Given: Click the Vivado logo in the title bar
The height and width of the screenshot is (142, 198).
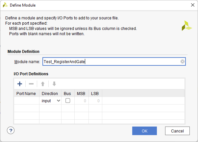Looking at the screenshot, I should tap(5, 5).
